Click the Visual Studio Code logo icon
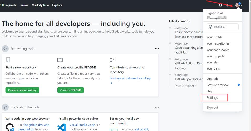 [x=62, y=127]
